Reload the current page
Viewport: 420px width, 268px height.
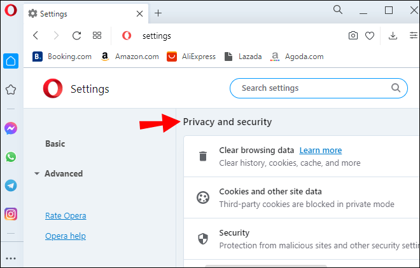pos(76,36)
